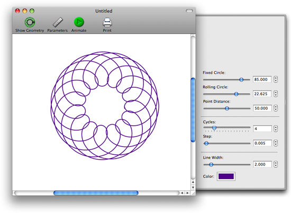The height and width of the screenshot is (213, 291).
Task: Click the vertical scrollbar down arrow
Action: click(193, 188)
